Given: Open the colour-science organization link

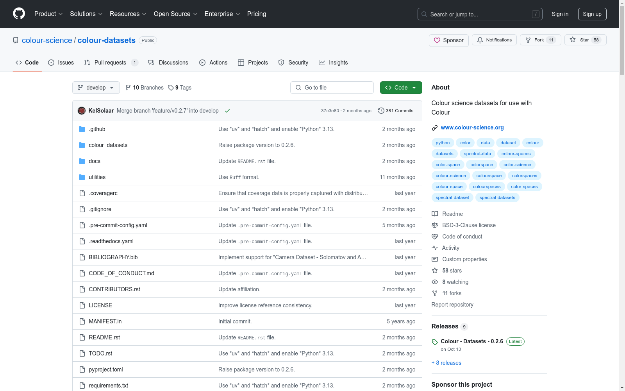Looking at the screenshot, I should tap(47, 40).
